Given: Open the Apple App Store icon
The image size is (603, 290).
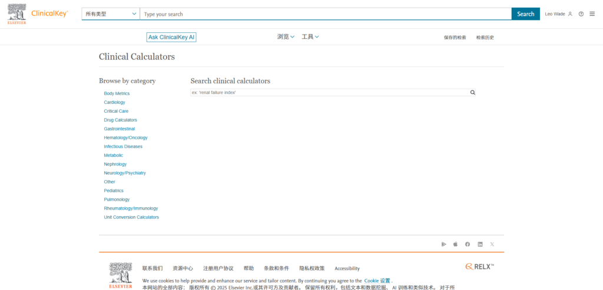Looking at the screenshot, I should click(x=455, y=244).
